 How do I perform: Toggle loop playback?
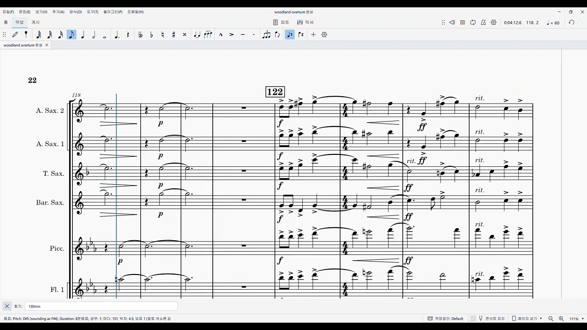point(473,22)
